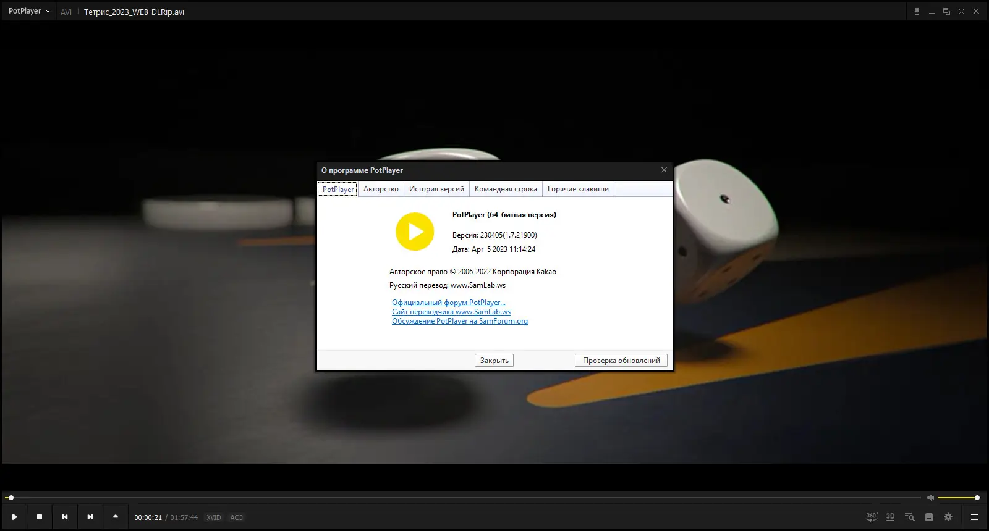Open the settings gear in control bar
This screenshot has height=531, width=989.
[948, 517]
